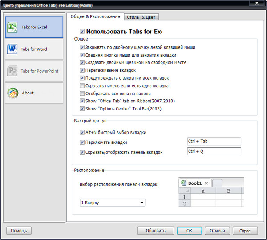
Task: Click the Excel icon in sidebar
Action: click(12, 27)
